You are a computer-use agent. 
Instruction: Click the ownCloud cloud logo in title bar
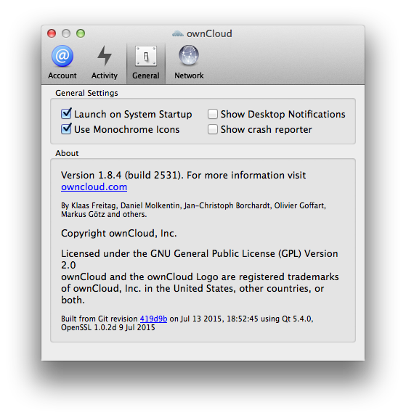click(x=178, y=33)
